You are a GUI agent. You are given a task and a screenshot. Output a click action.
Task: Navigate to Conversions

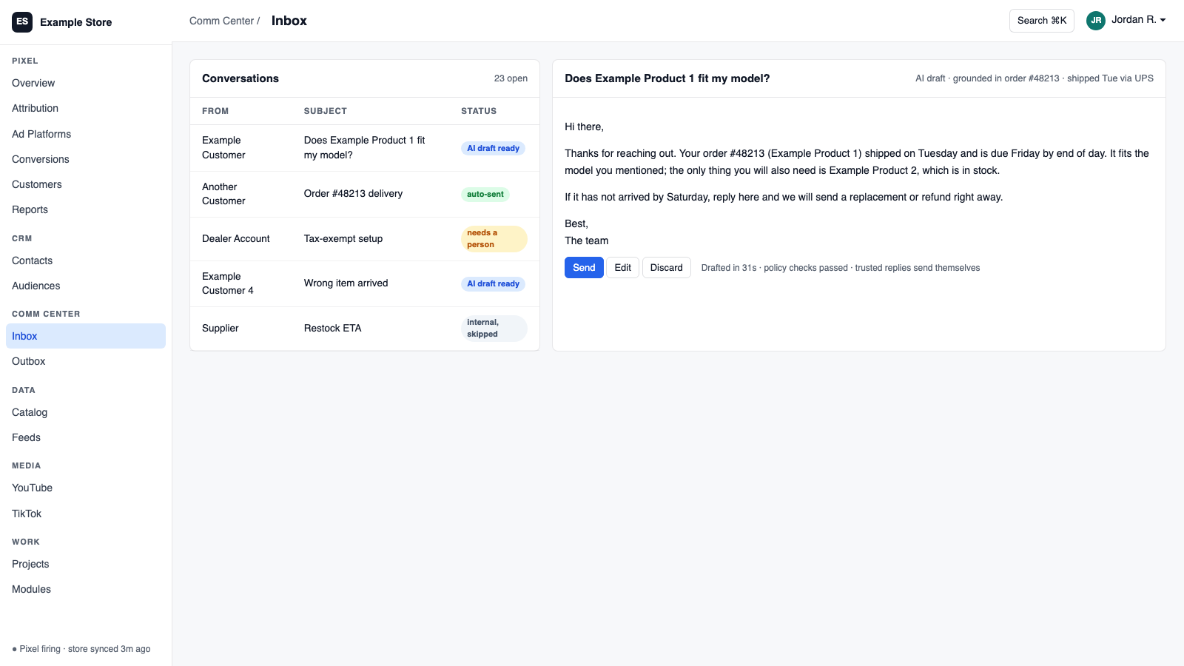[x=86, y=159]
